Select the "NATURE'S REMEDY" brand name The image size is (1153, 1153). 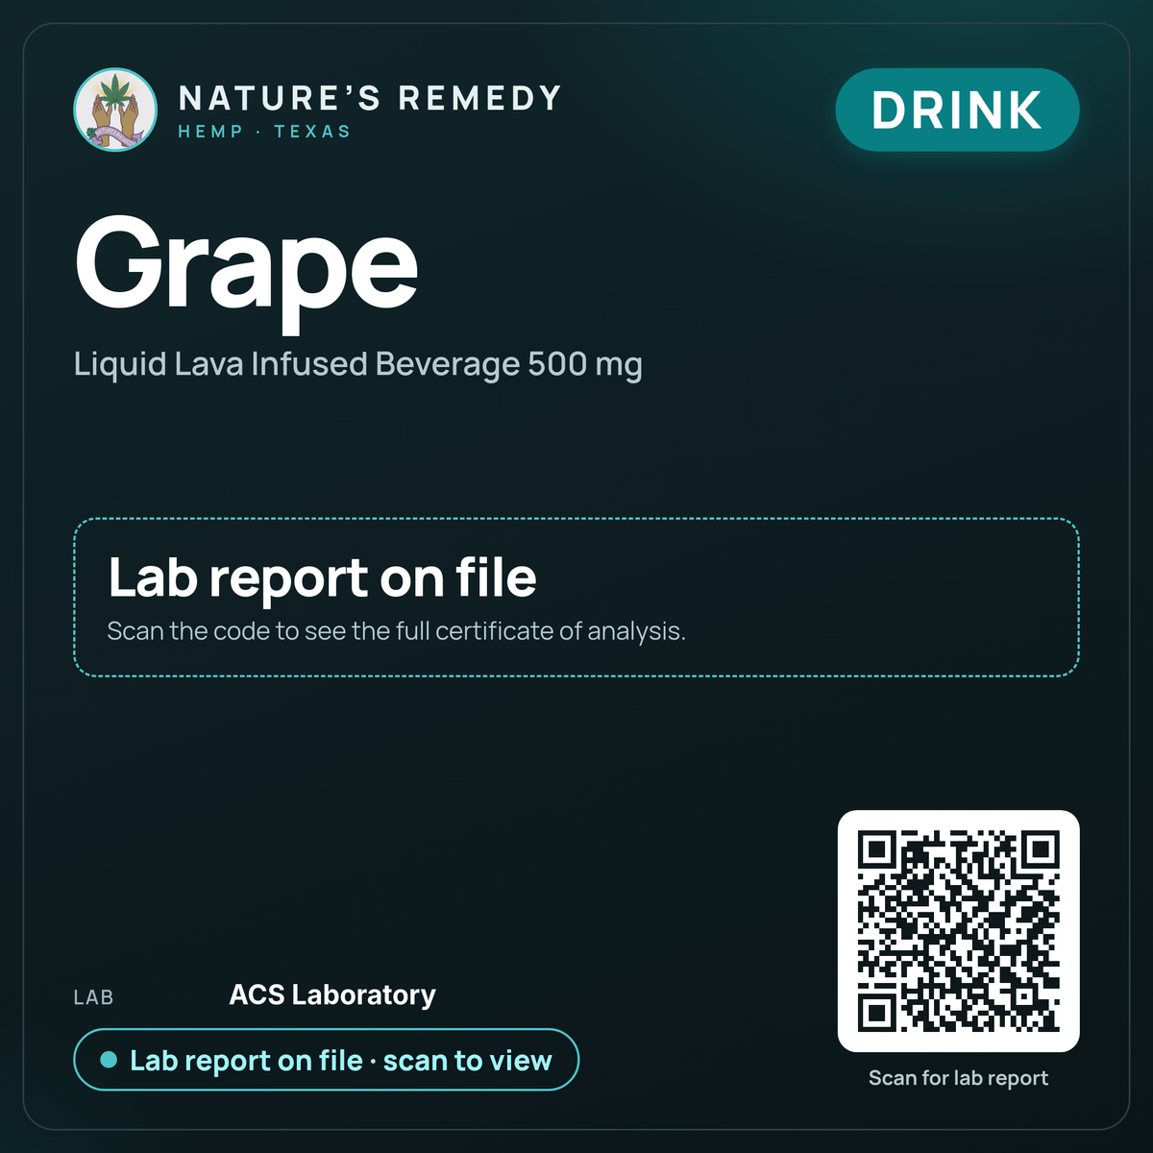[370, 98]
